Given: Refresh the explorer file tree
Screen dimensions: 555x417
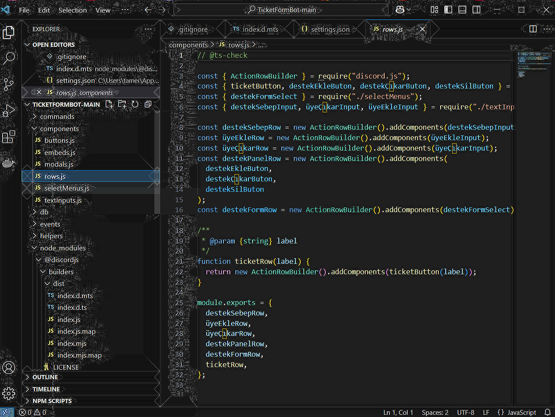Looking at the screenshot, I should coord(135,104).
